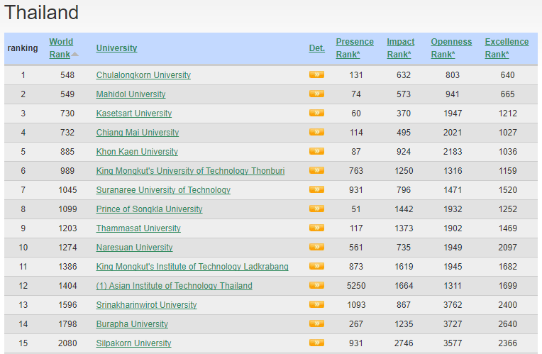Open details icon for Srinakharinwirot University
The height and width of the screenshot is (354, 542).
[316, 304]
